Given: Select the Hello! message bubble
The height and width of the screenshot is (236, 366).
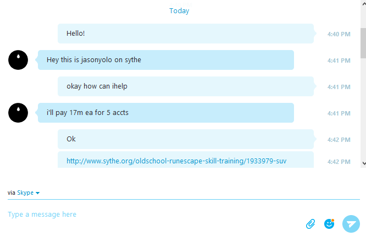Looking at the screenshot, I should [186, 34].
